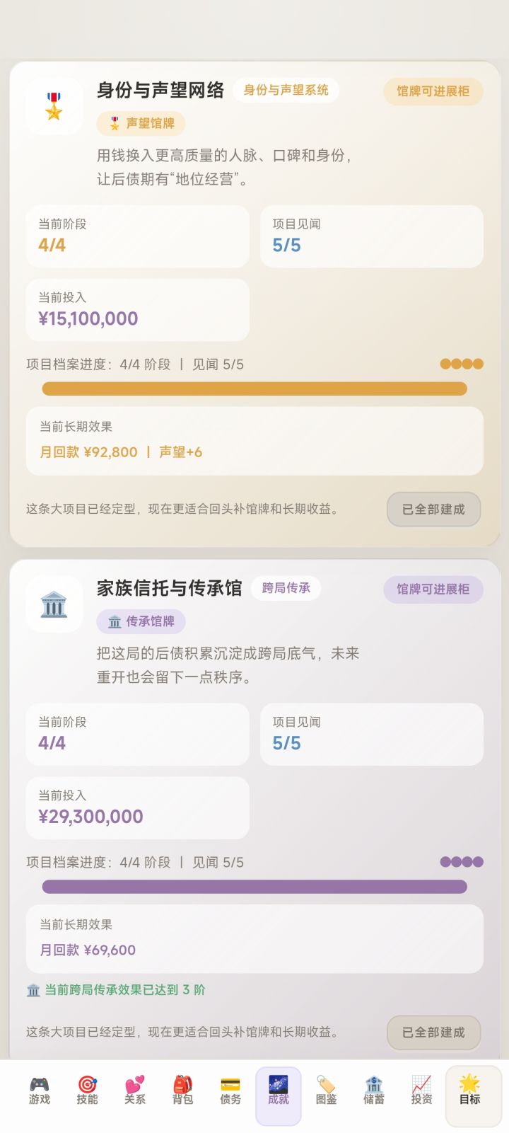Viewport: 509px width, 1133px height.
Task: Tap the orange 馆牌可进展柜 badge
Action: [433, 91]
